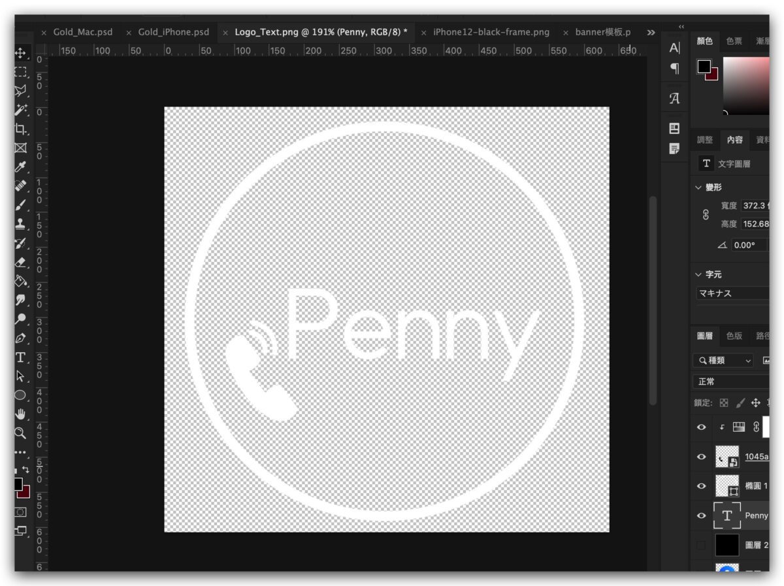Select the Pen tool
784x586 pixels.
tap(20, 338)
